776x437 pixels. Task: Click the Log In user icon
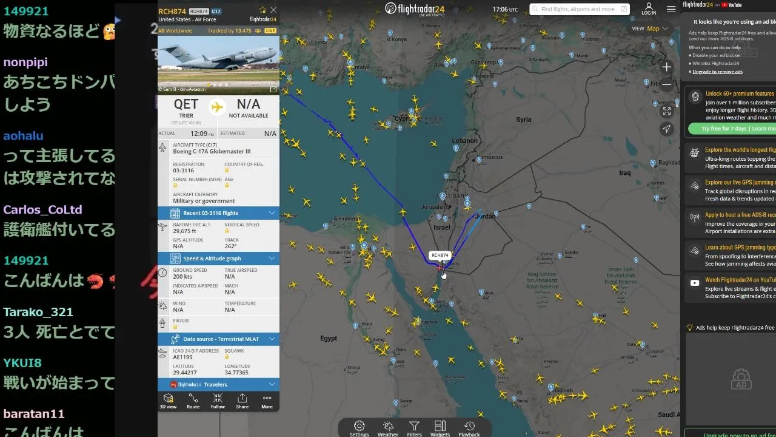click(649, 8)
